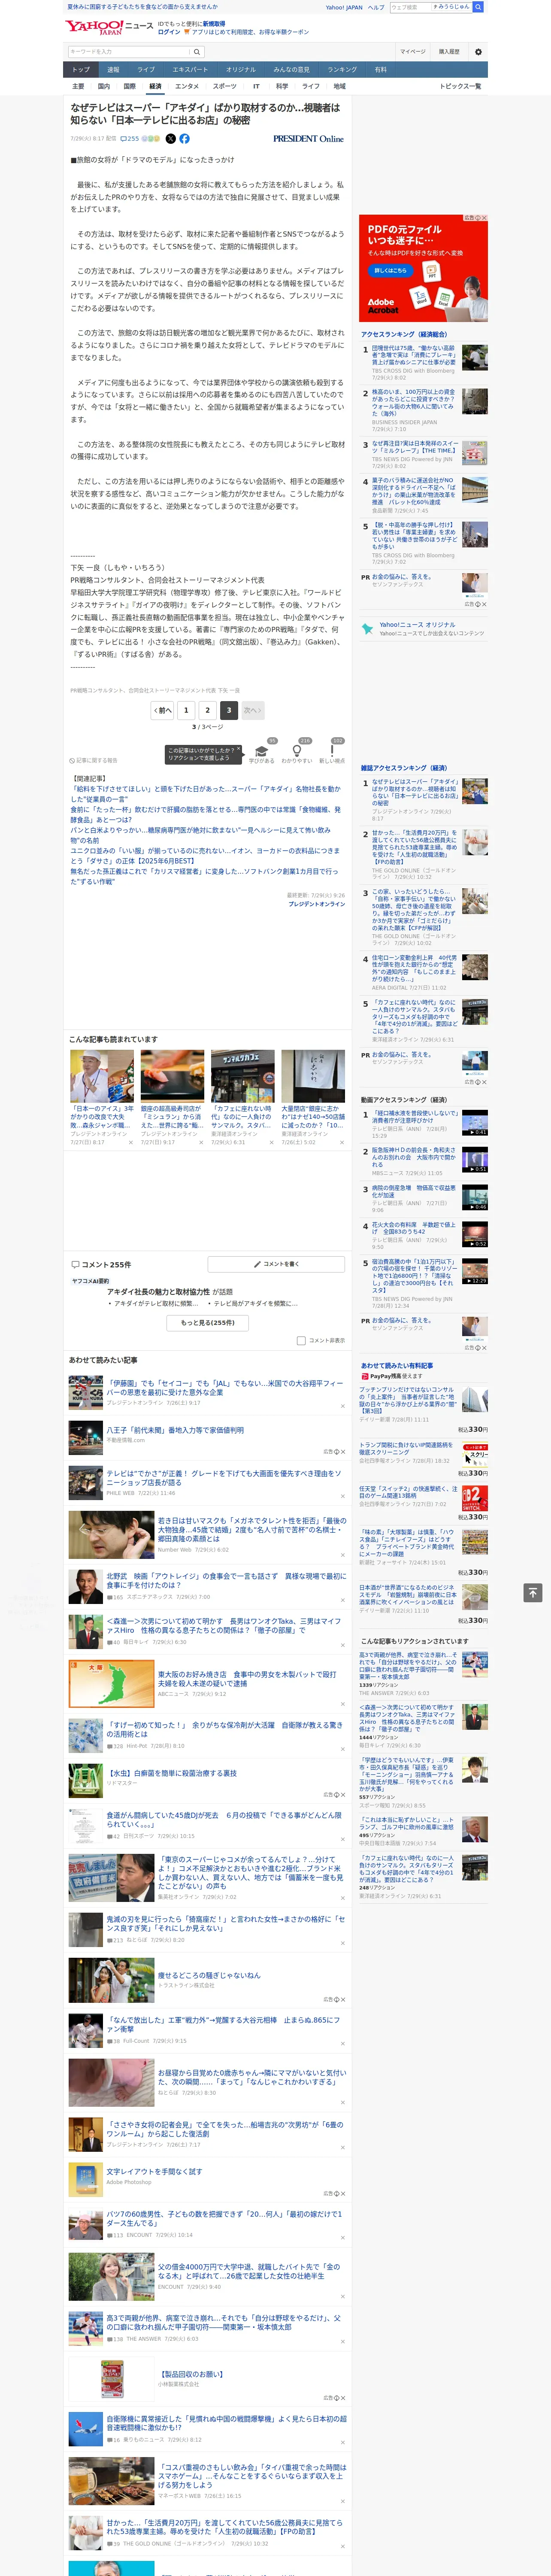The height and width of the screenshot is (2576, 551).
Task: Click the わかりやすい lightbulb reaction icon
Action: click(x=296, y=751)
